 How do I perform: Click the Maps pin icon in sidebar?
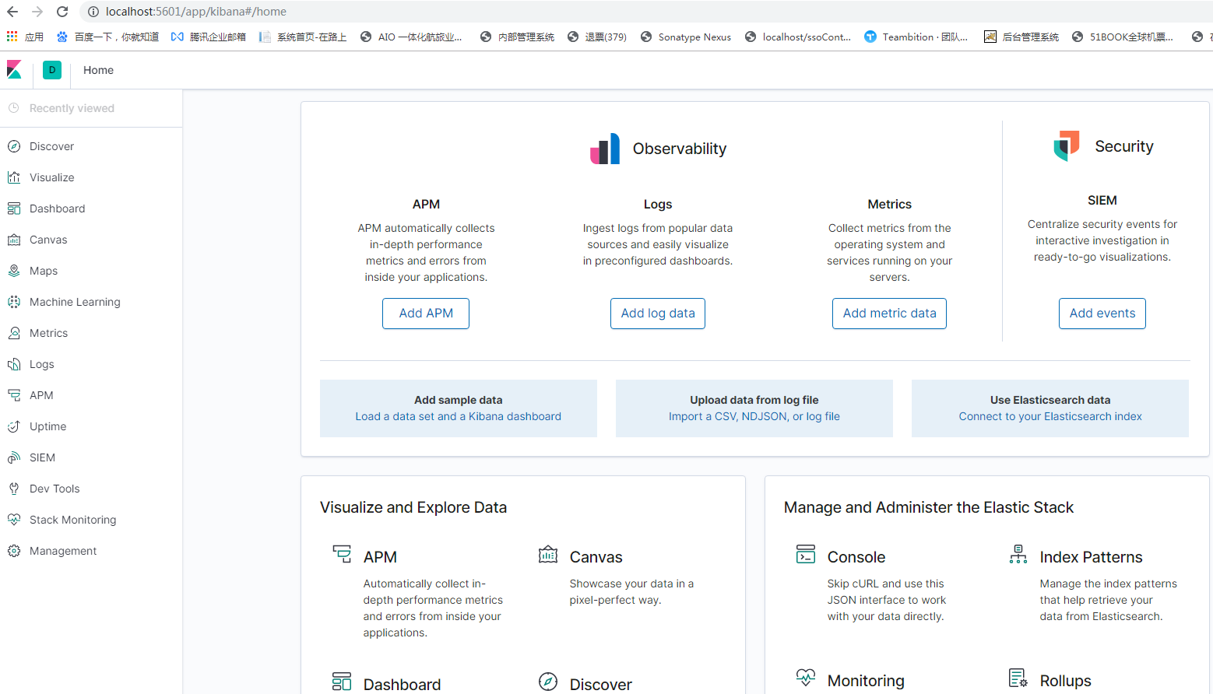click(x=14, y=271)
